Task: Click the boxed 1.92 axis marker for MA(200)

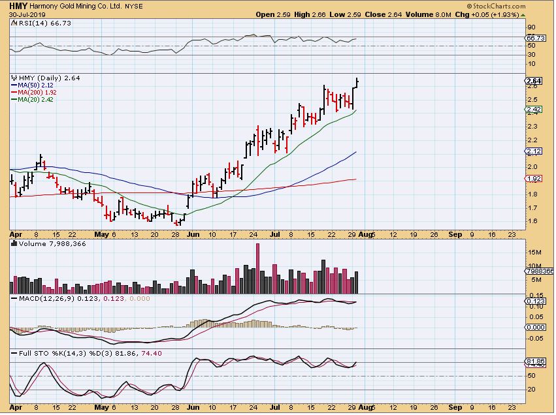Action: [x=534, y=179]
